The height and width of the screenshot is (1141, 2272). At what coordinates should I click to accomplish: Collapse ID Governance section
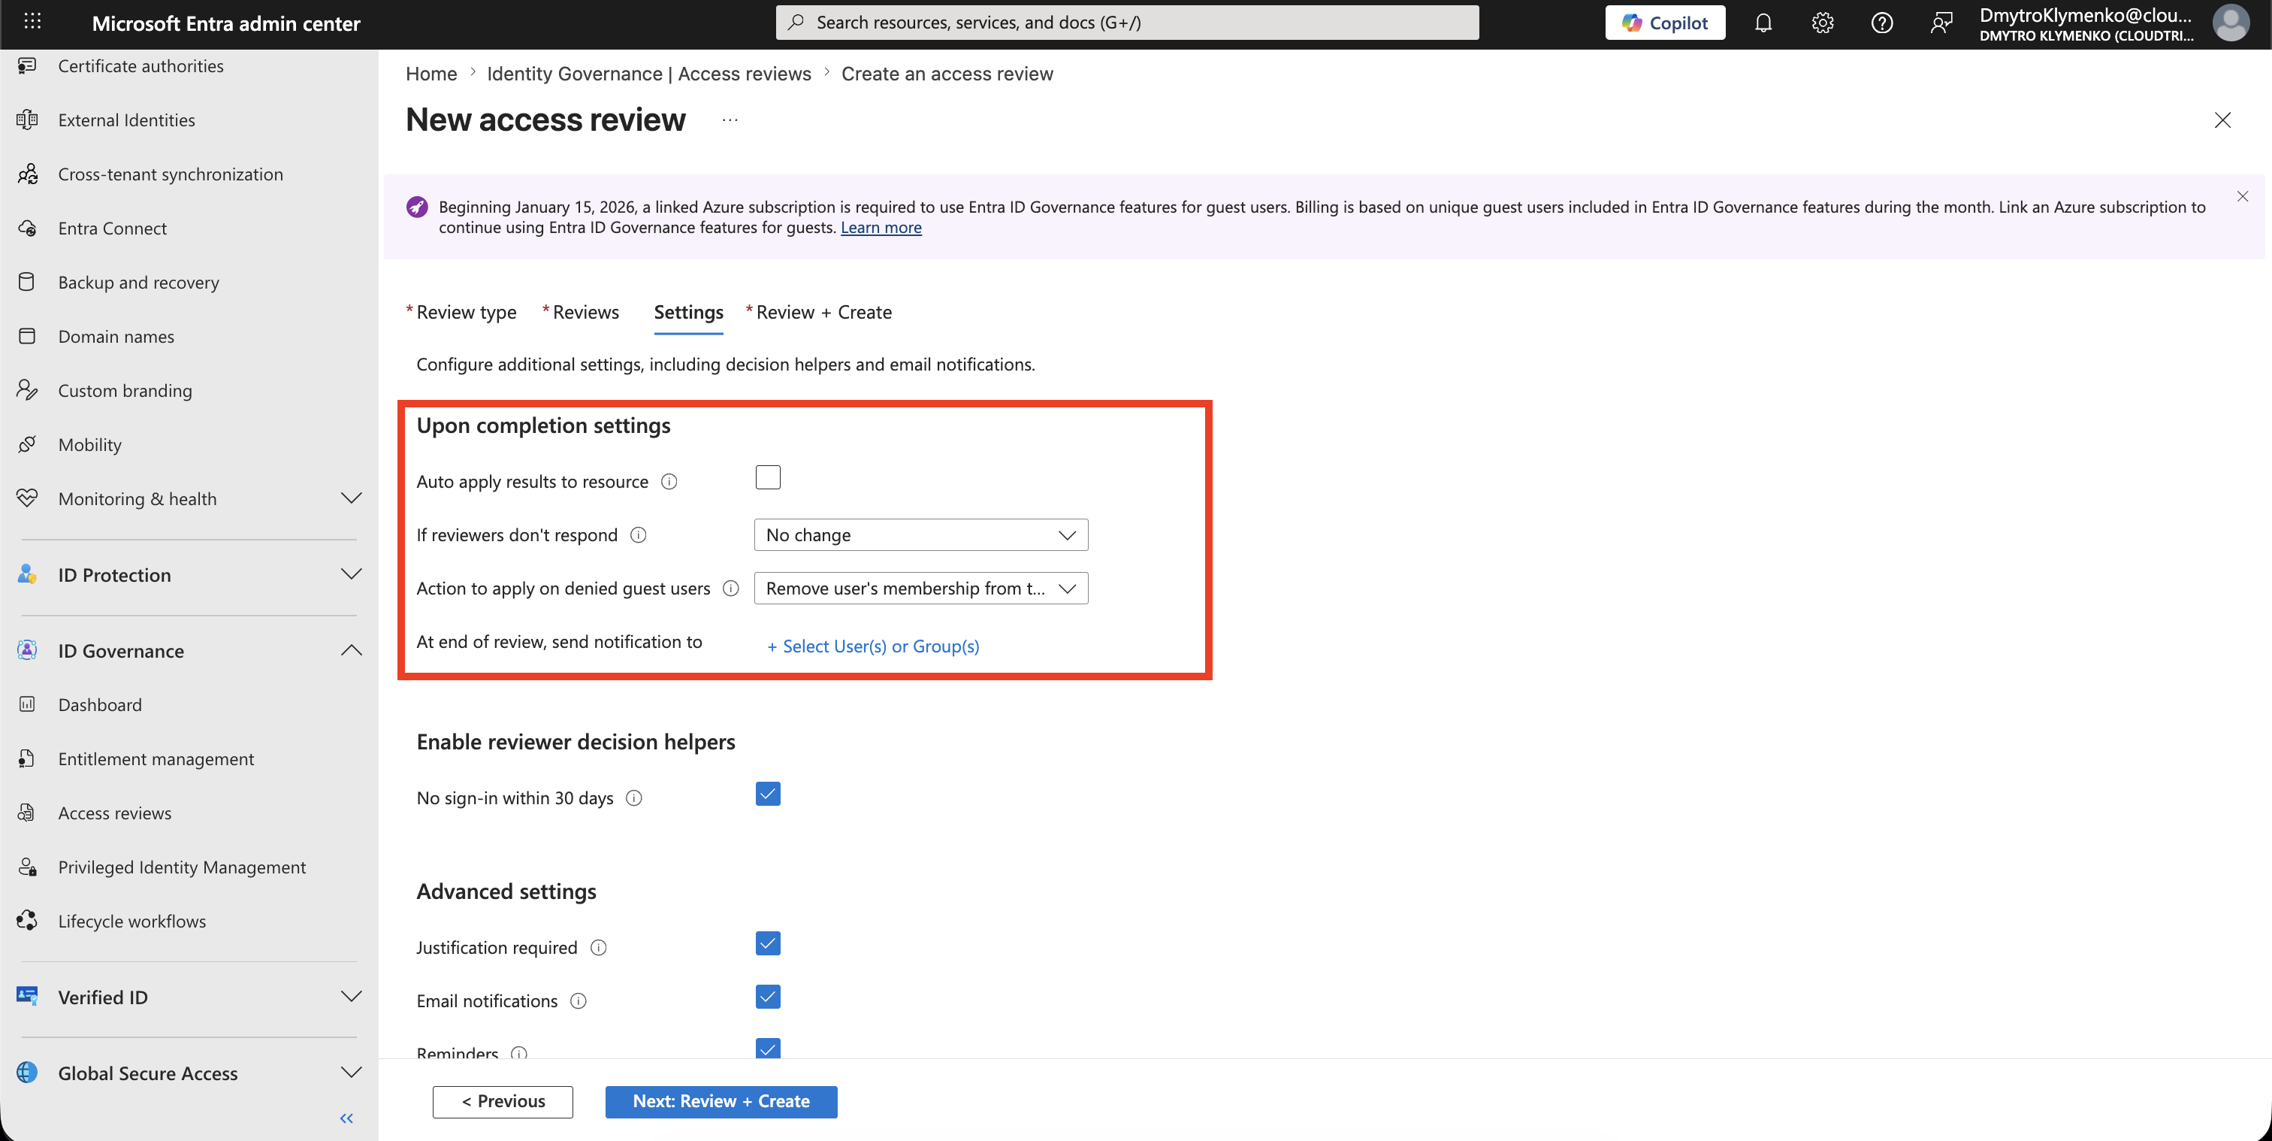pyautogui.click(x=351, y=650)
